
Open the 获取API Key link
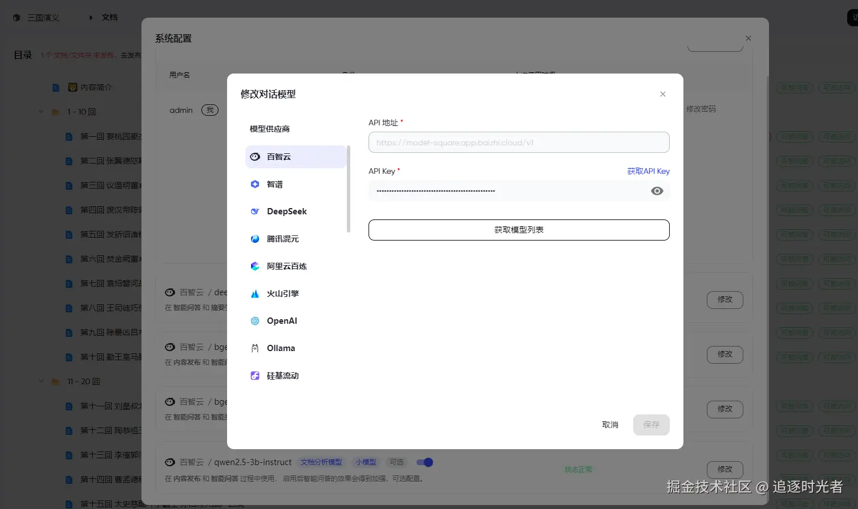tap(648, 171)
